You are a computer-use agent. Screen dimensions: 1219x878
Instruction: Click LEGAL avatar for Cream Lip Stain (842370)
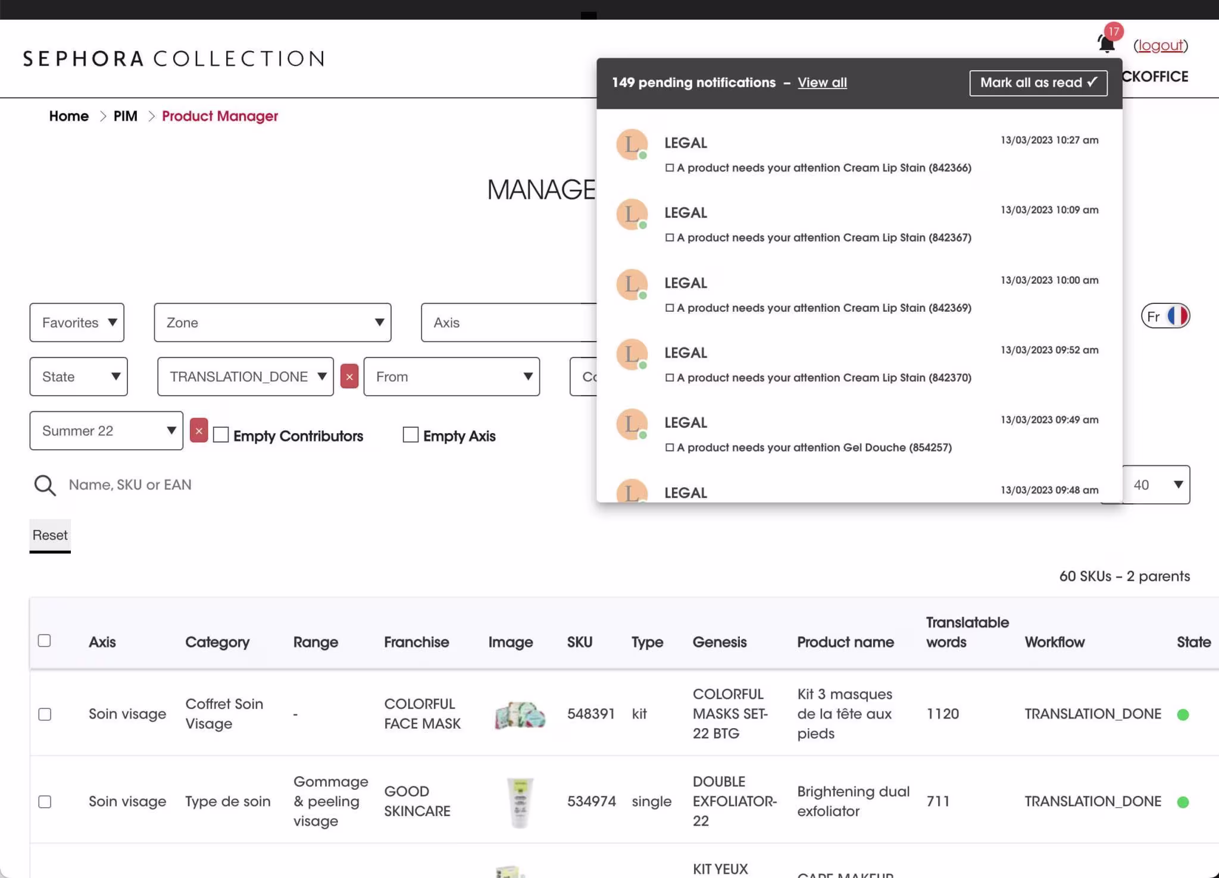pos(632,355)
